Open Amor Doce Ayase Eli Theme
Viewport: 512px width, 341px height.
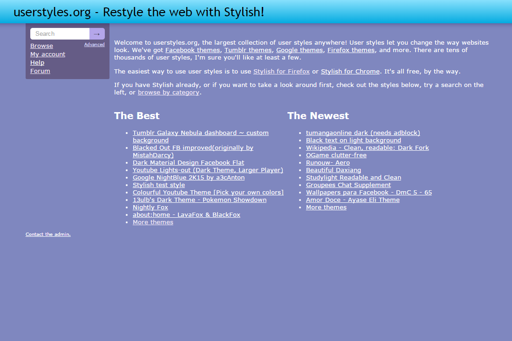tap(353, 200)
